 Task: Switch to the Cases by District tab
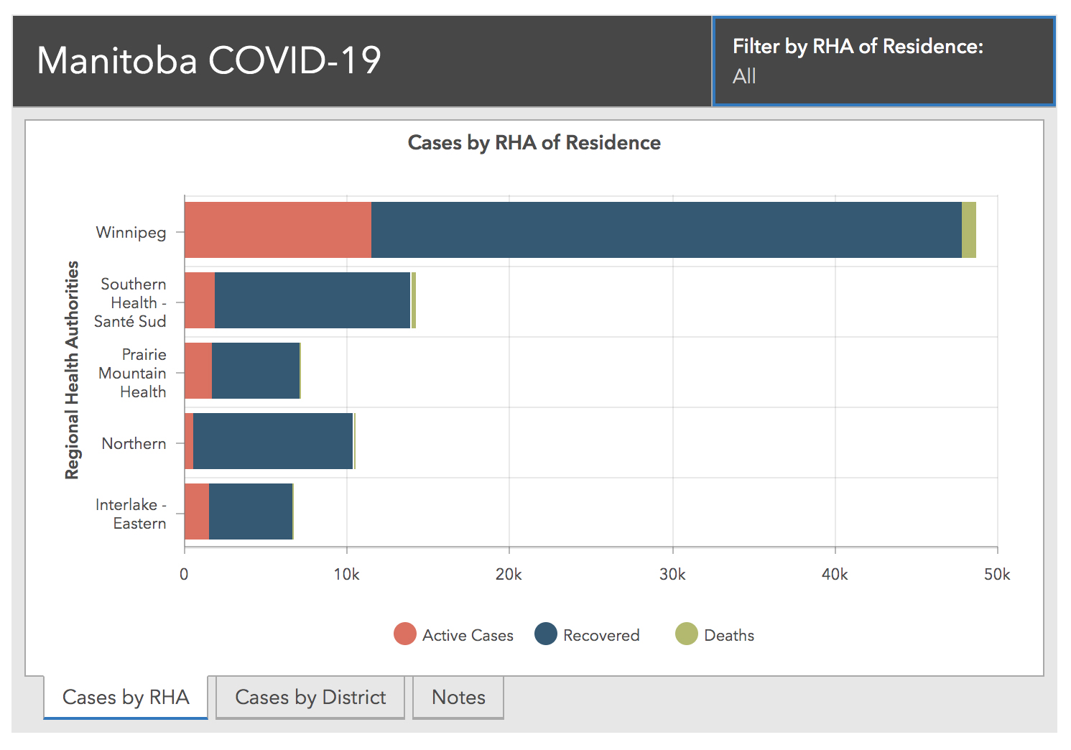tap(310, 697)
